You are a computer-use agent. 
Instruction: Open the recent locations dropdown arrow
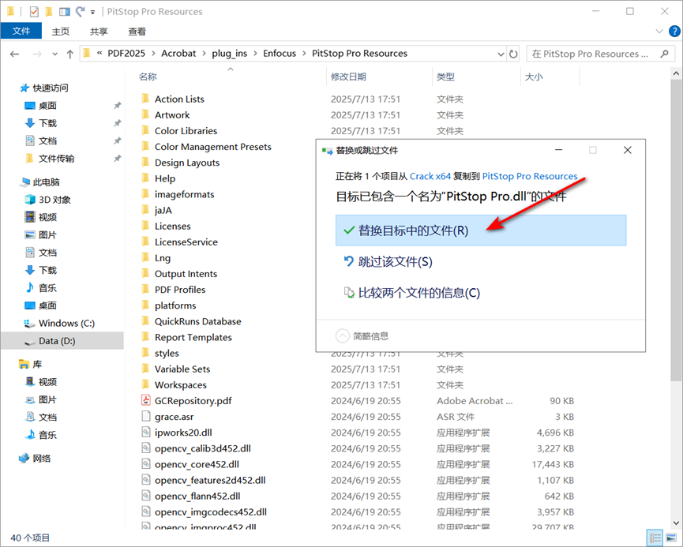(54, 54)
